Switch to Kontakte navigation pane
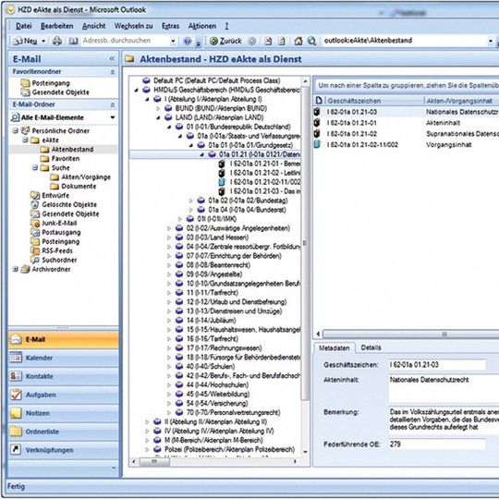 [x=64, y=376]
